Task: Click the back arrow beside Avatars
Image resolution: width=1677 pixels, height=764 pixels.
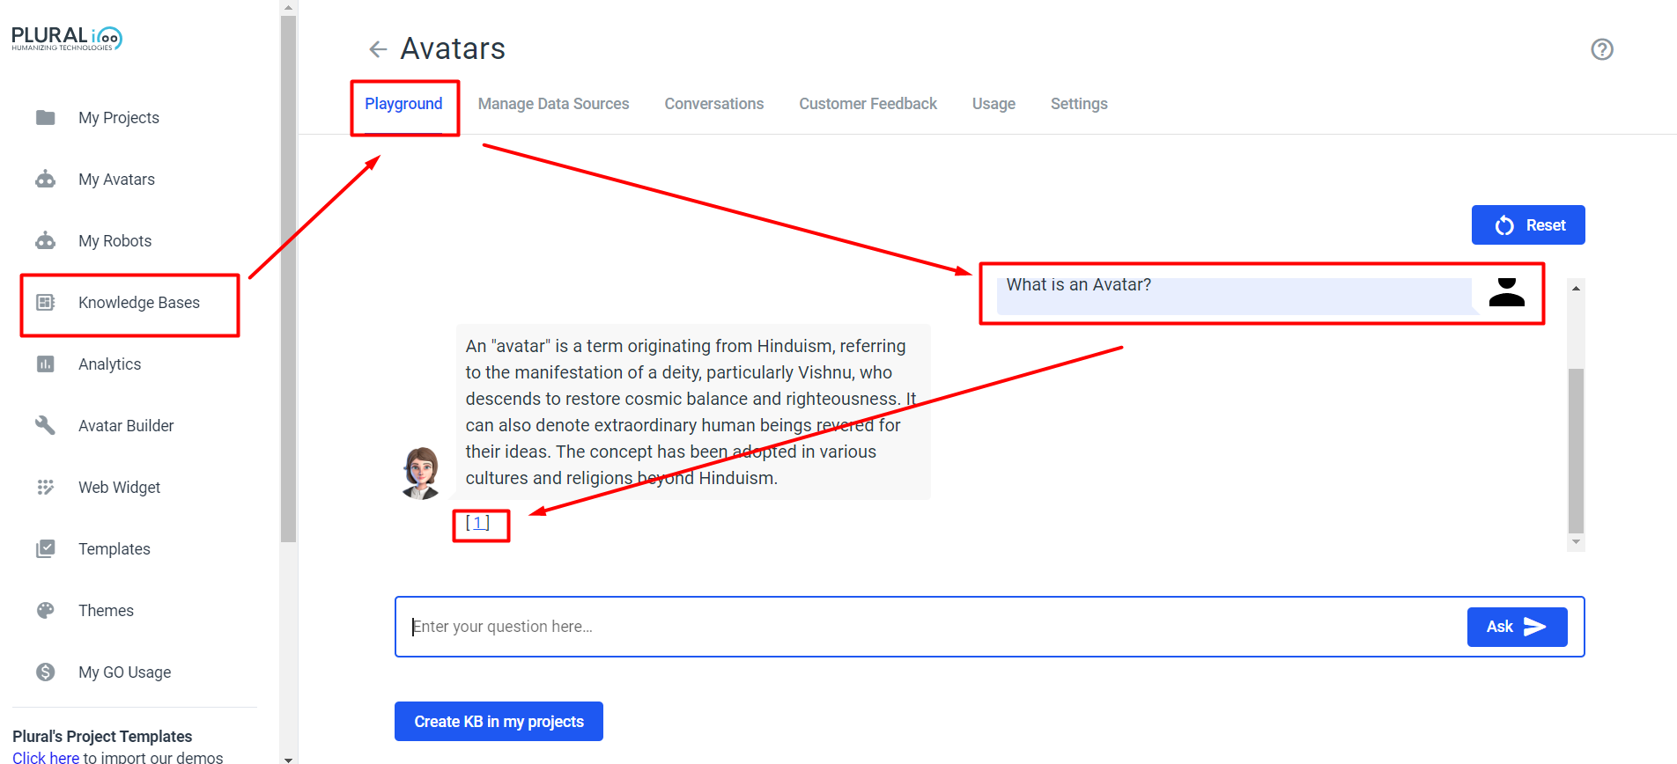Action: point(378,49)
